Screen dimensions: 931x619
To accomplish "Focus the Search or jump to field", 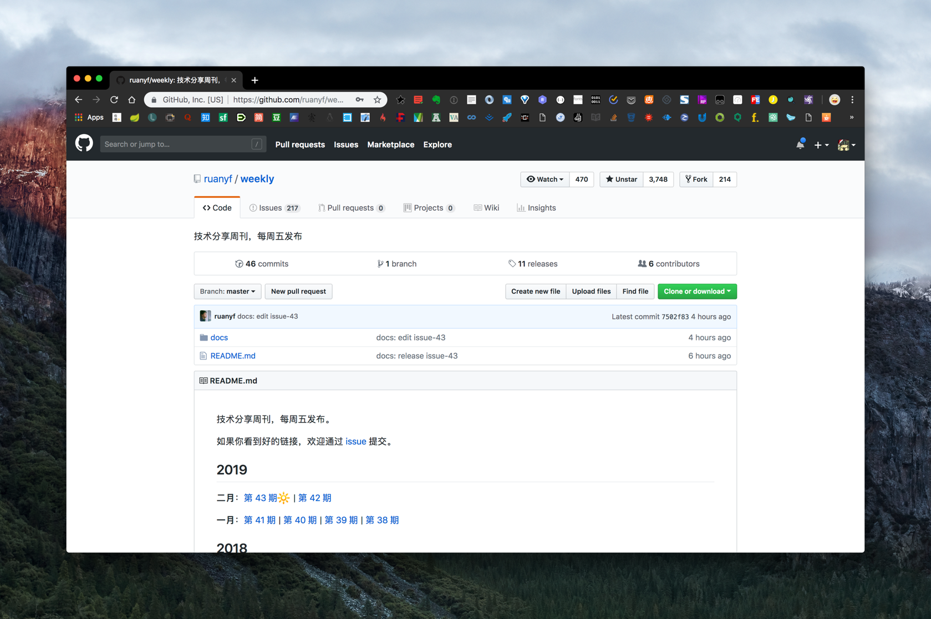I will 177,144.
